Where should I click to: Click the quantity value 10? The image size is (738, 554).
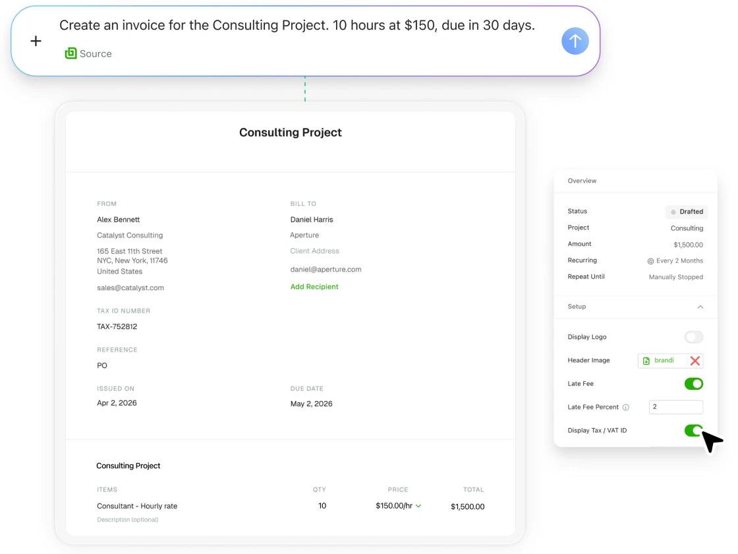click(x=322, y=505)
